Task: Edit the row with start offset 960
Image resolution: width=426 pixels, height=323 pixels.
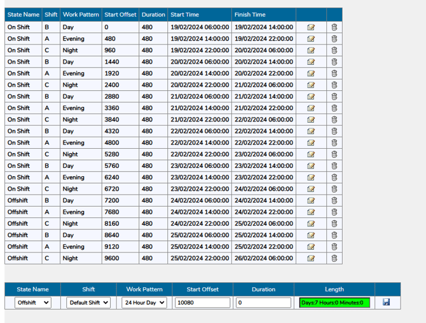Action: pyautogui.click(x=311, y=50)
